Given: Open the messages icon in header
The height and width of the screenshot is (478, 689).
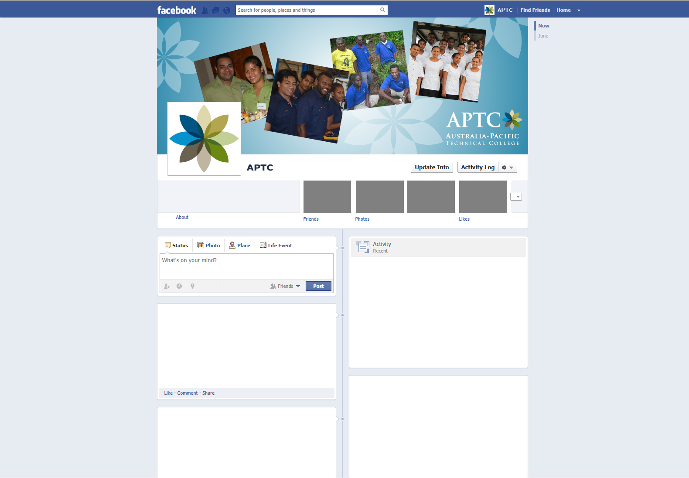Looking at the screenshot, I should [216, 10].
